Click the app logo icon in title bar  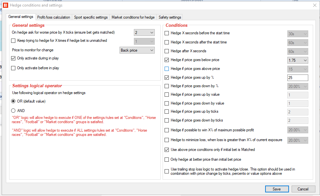click(6, 5)
